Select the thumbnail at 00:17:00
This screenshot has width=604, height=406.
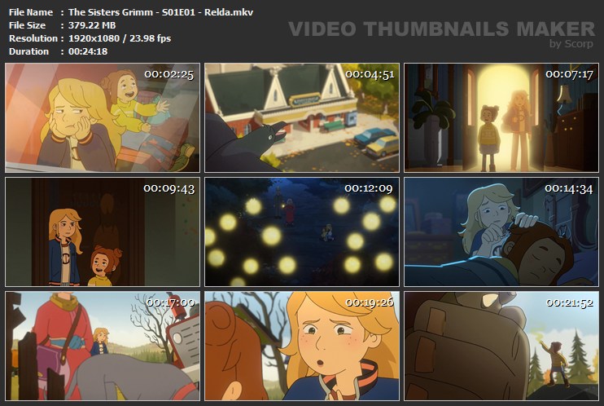pos(103,346)
